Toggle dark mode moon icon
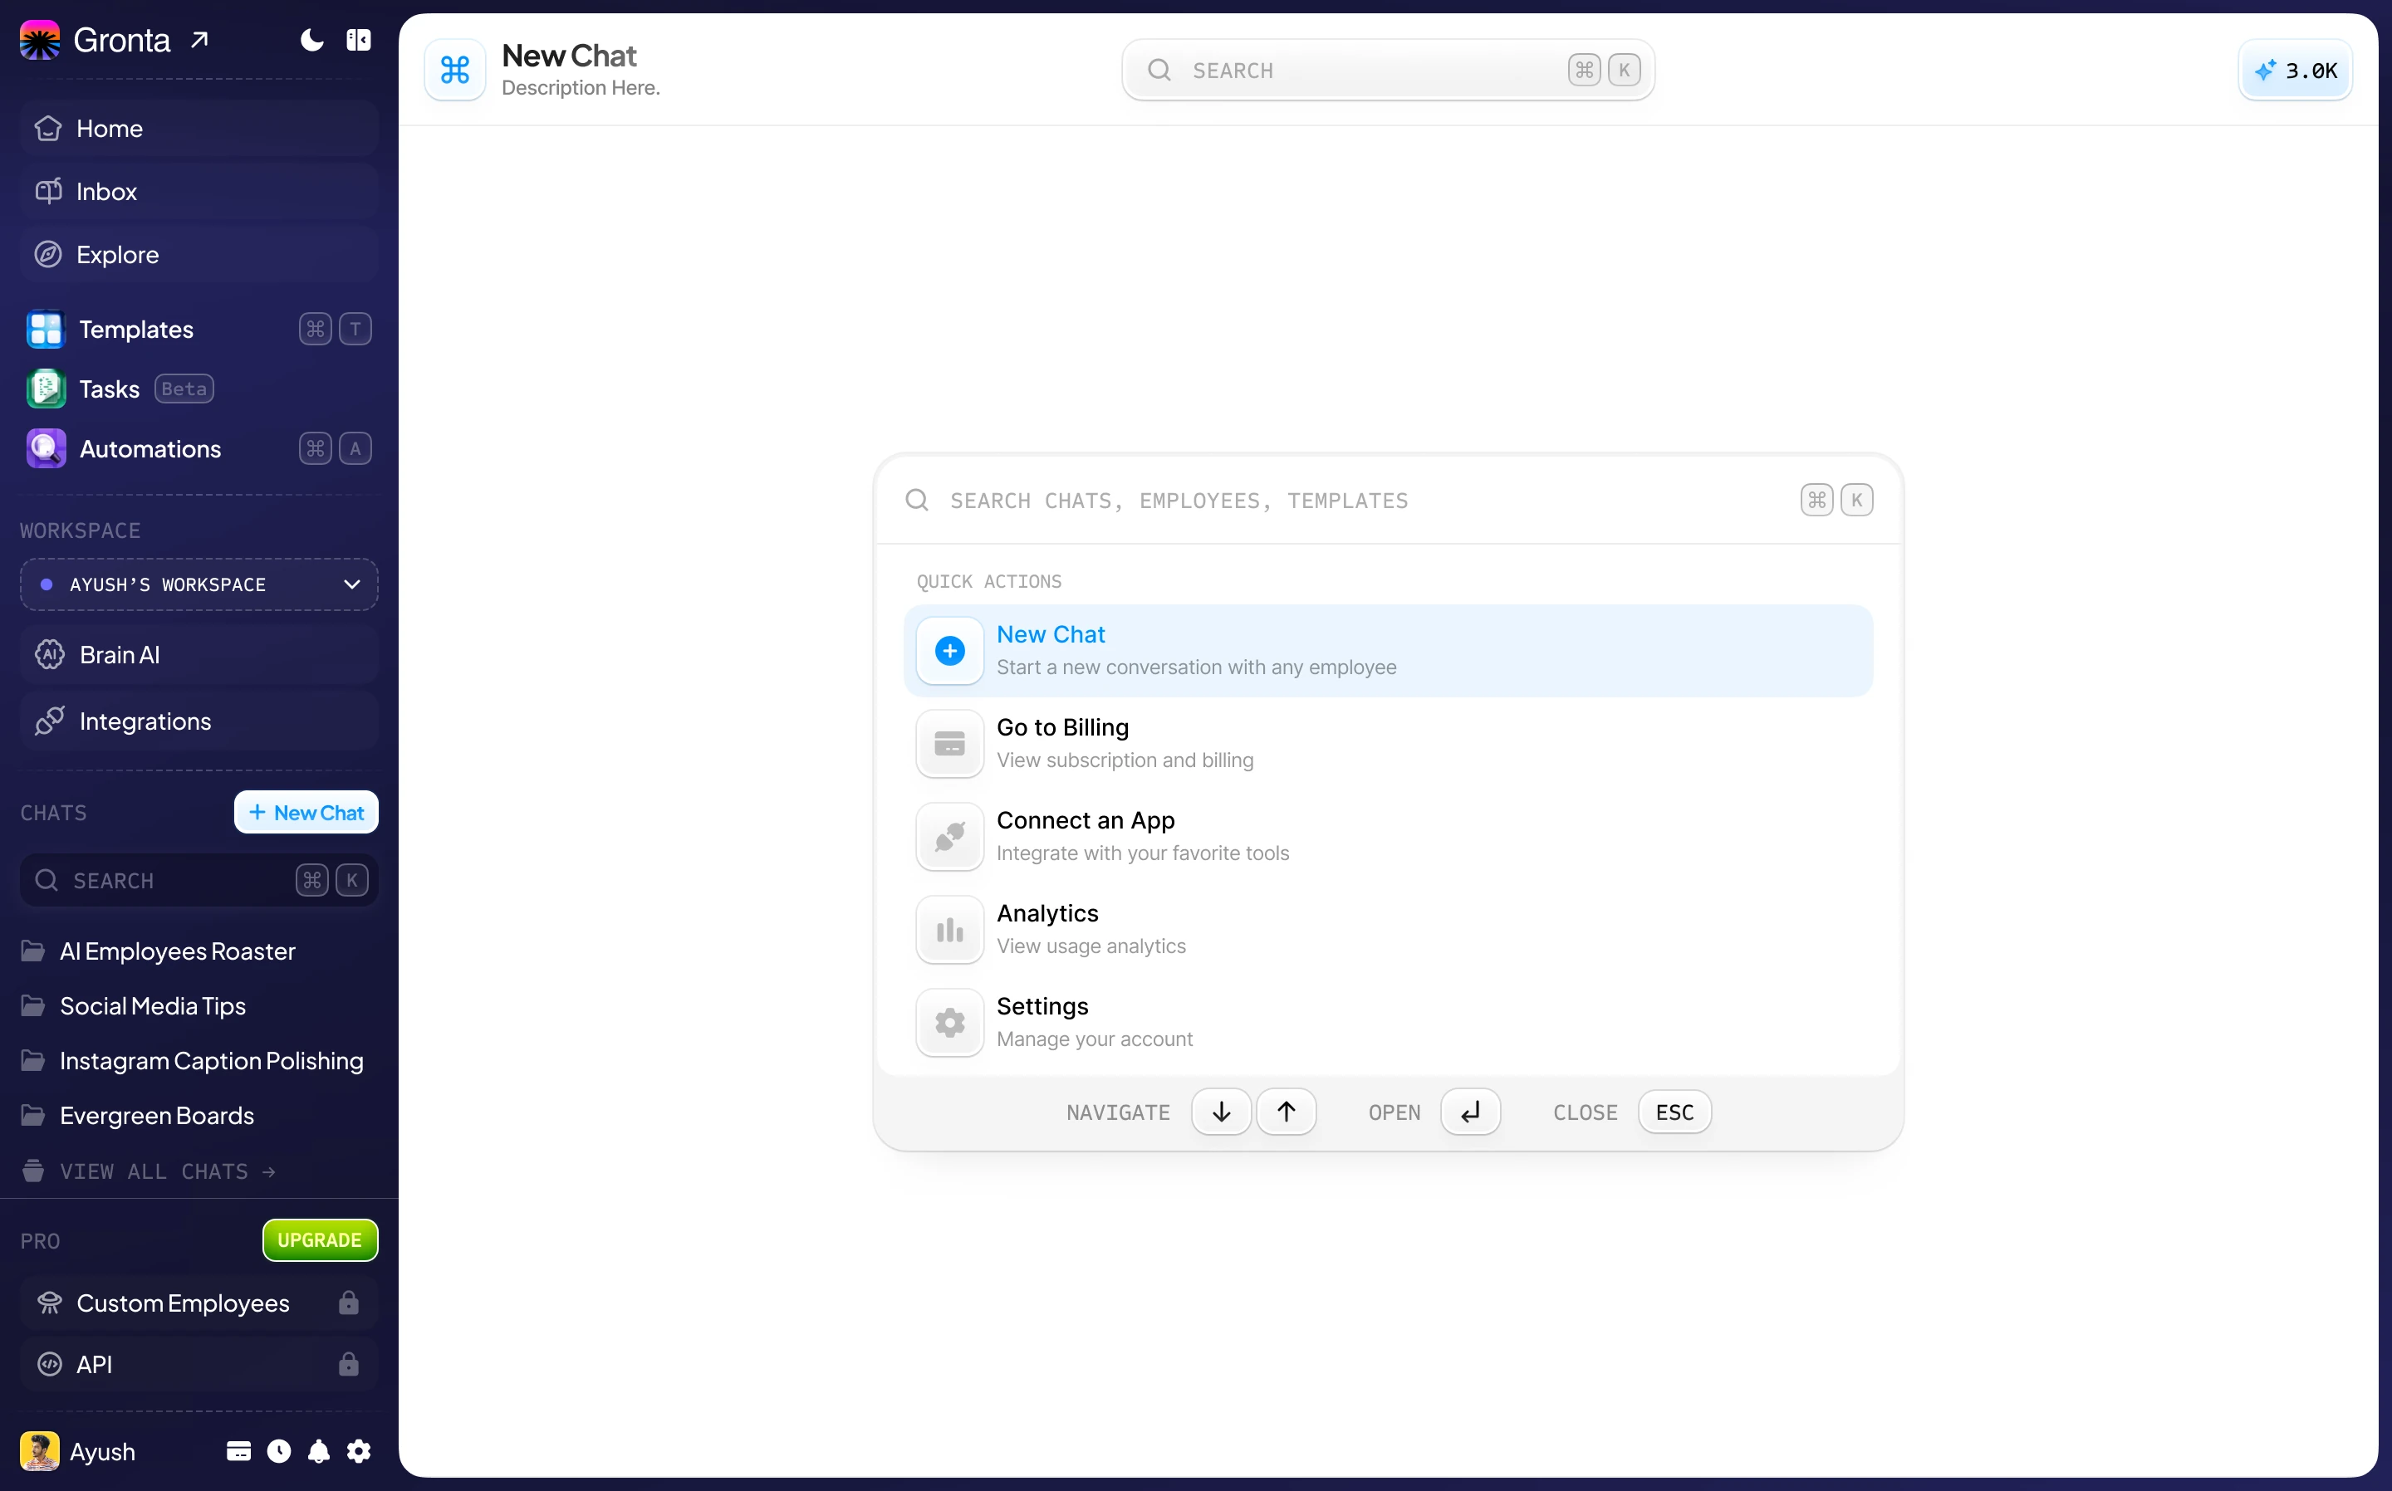The height and width of the screenshot is (1491, 2392). (311, 41)
